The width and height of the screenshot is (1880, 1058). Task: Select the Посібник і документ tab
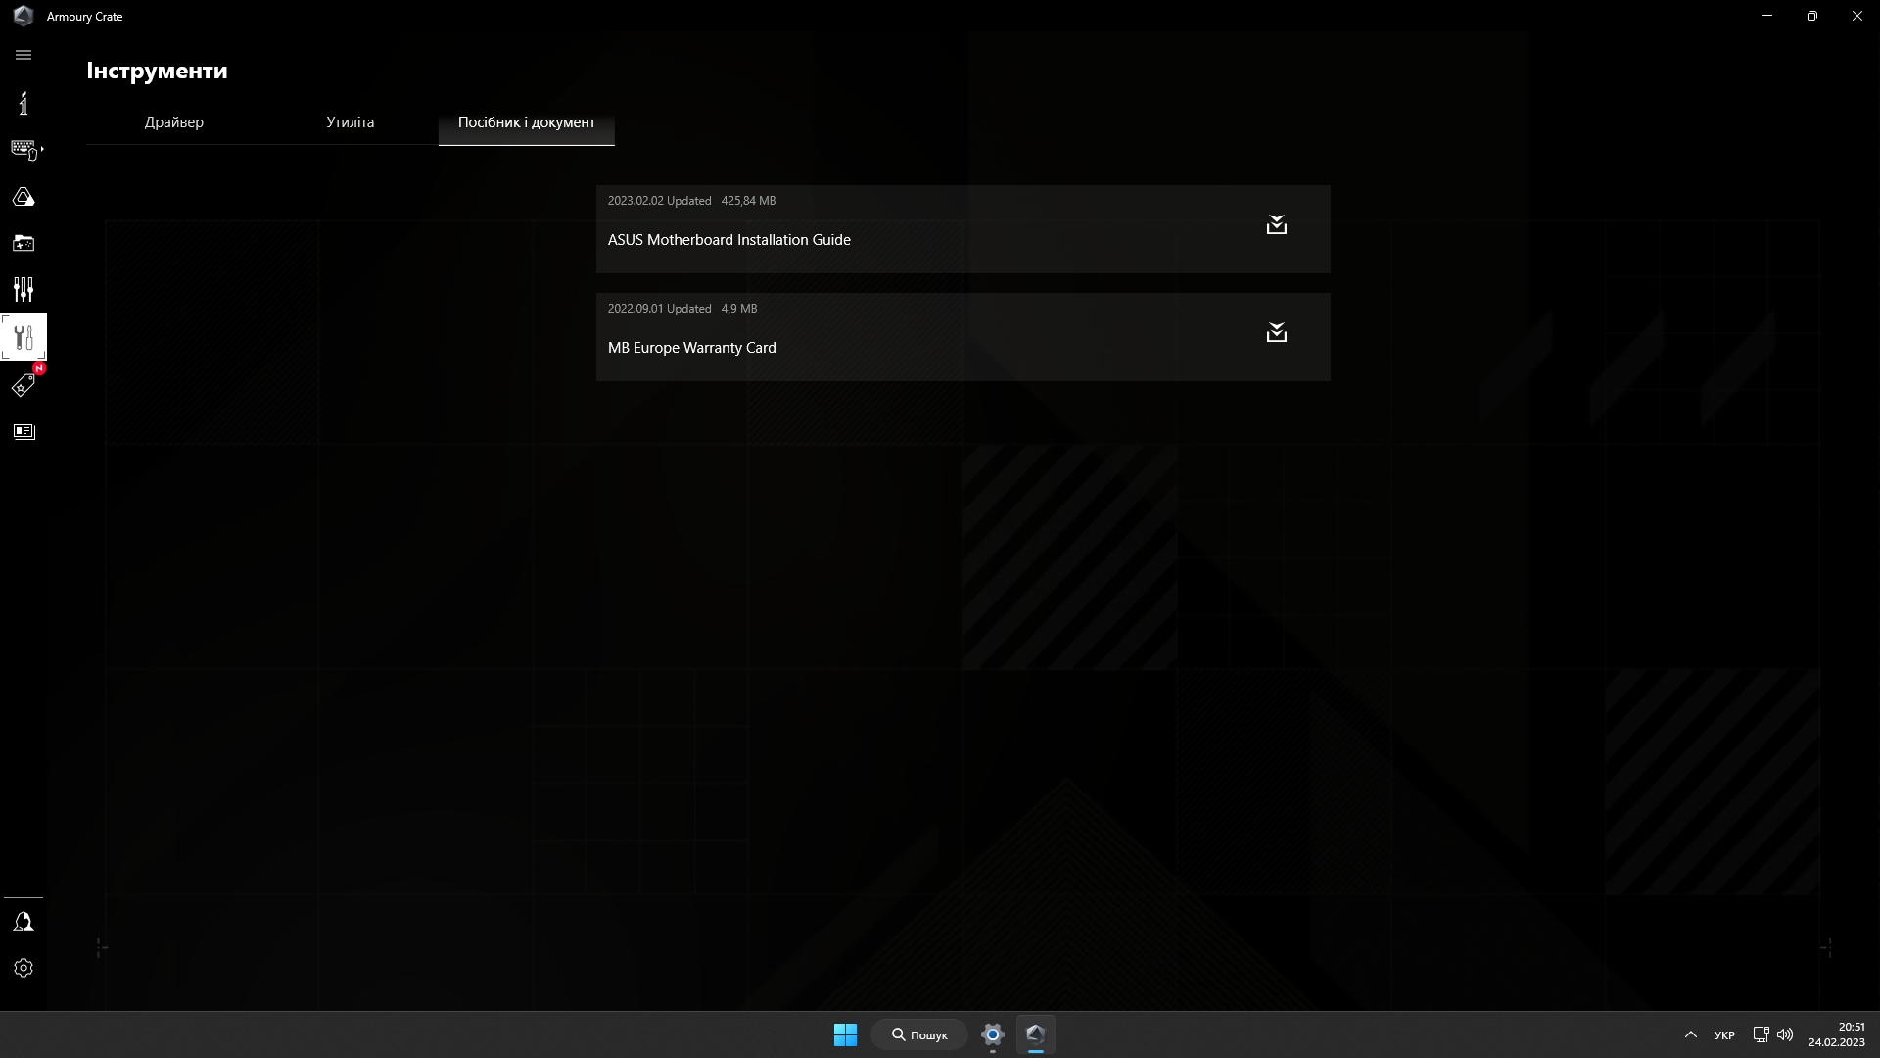pos(526,122)
